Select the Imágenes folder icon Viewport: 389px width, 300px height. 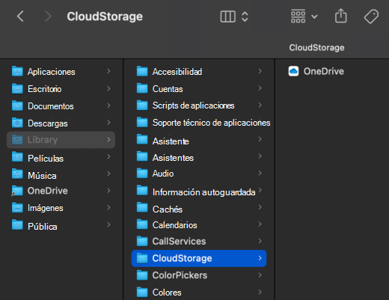(17, 208)
